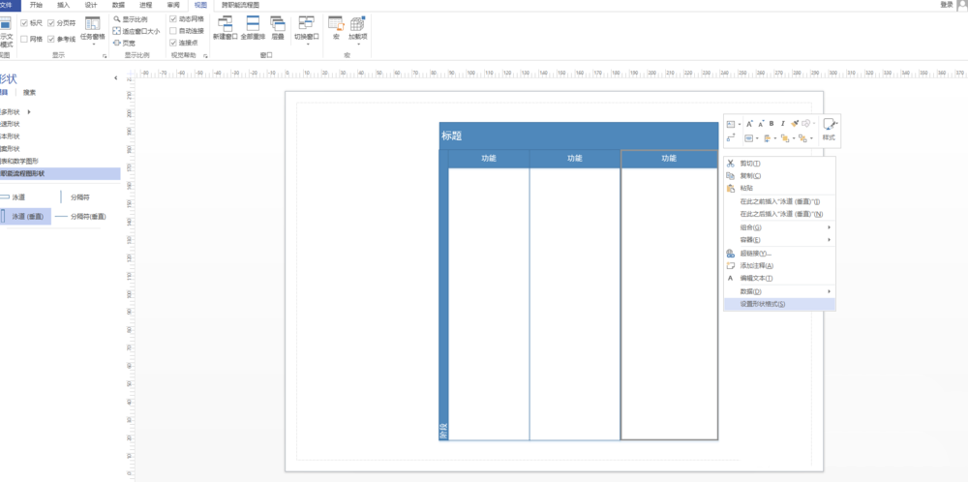Select the 泳道 (垂直) vertical swimlane shape
The width and height of the screenshot is (968, 482).
25,217
